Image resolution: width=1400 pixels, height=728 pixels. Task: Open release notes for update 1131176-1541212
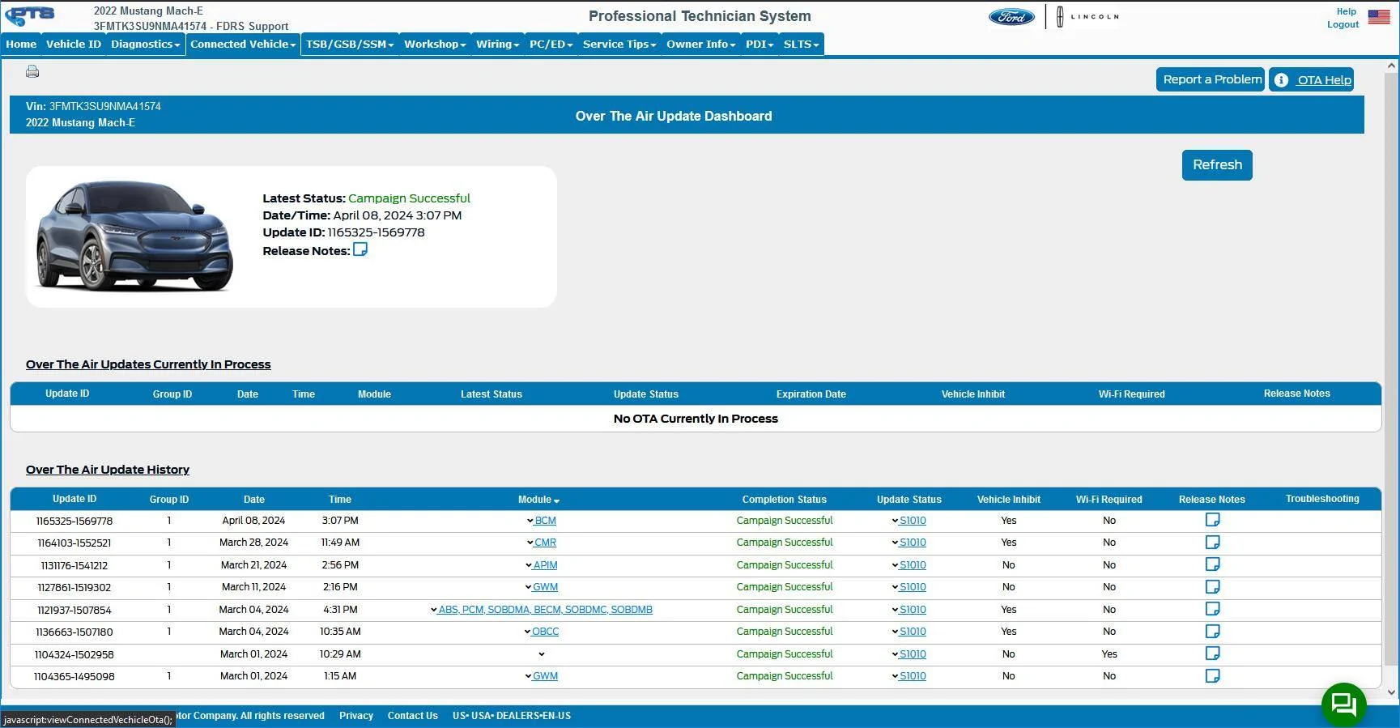click(1212, 564)
